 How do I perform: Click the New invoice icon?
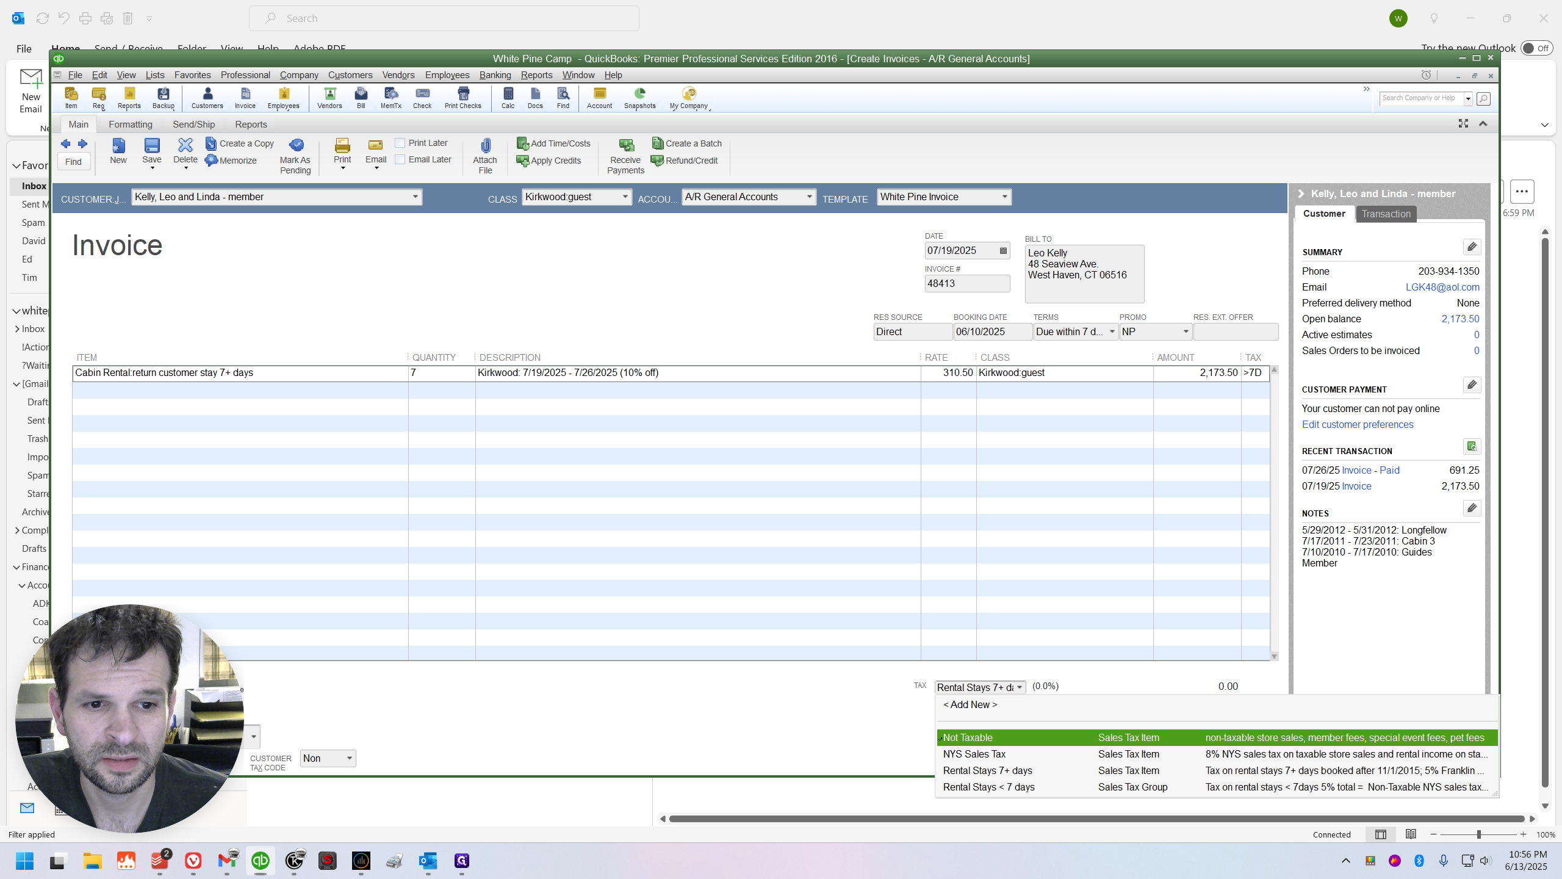118,151
